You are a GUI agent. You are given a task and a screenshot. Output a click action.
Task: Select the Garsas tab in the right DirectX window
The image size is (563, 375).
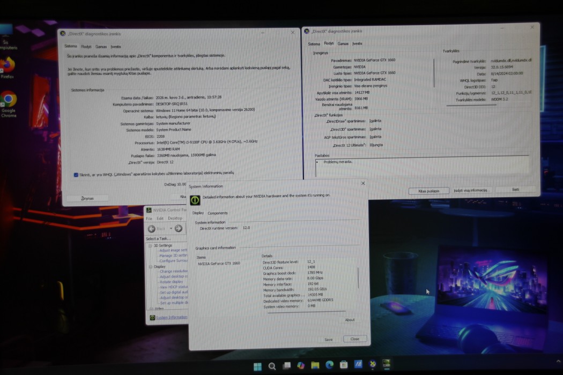(343, 44)
